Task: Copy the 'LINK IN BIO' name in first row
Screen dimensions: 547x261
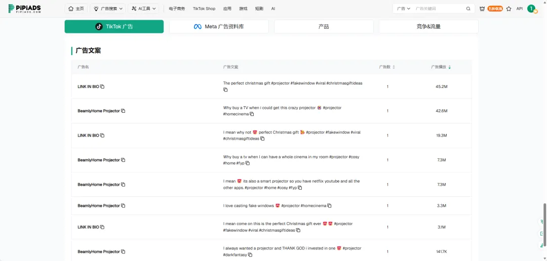Action: (102, 86)
